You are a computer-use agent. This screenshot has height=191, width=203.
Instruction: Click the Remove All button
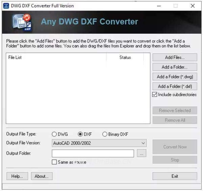coord(175,120)
